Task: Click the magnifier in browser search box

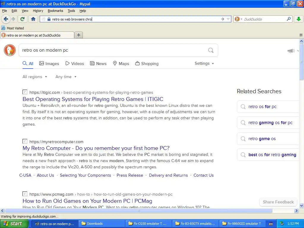Action: pyautogui.click(x=289, y=19)
